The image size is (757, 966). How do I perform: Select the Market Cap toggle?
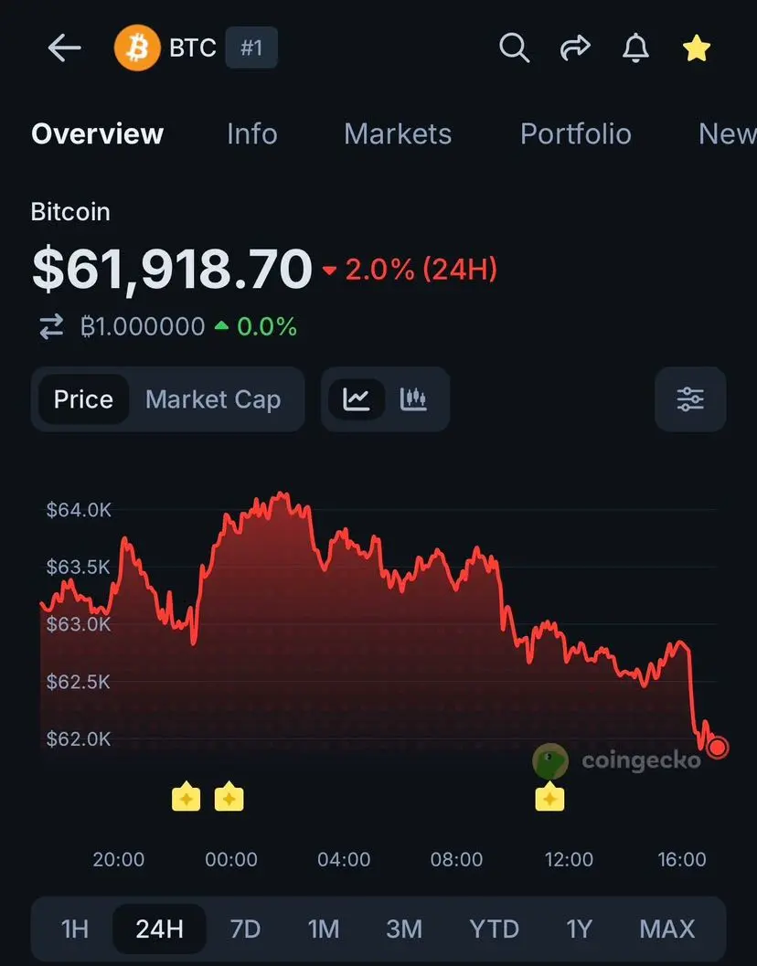(213, 399)
